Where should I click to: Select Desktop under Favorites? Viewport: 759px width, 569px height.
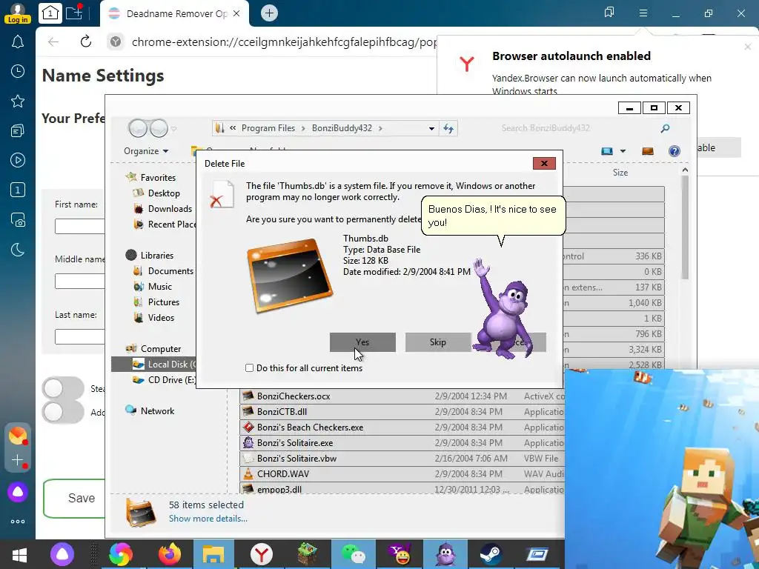(x=164, y=193)
